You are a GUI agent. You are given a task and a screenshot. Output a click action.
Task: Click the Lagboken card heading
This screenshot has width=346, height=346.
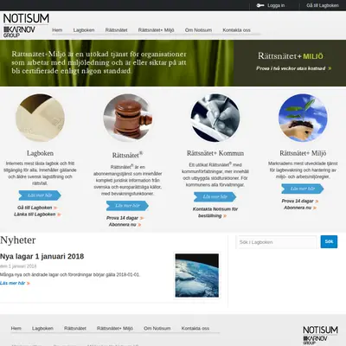pos(40,153)
